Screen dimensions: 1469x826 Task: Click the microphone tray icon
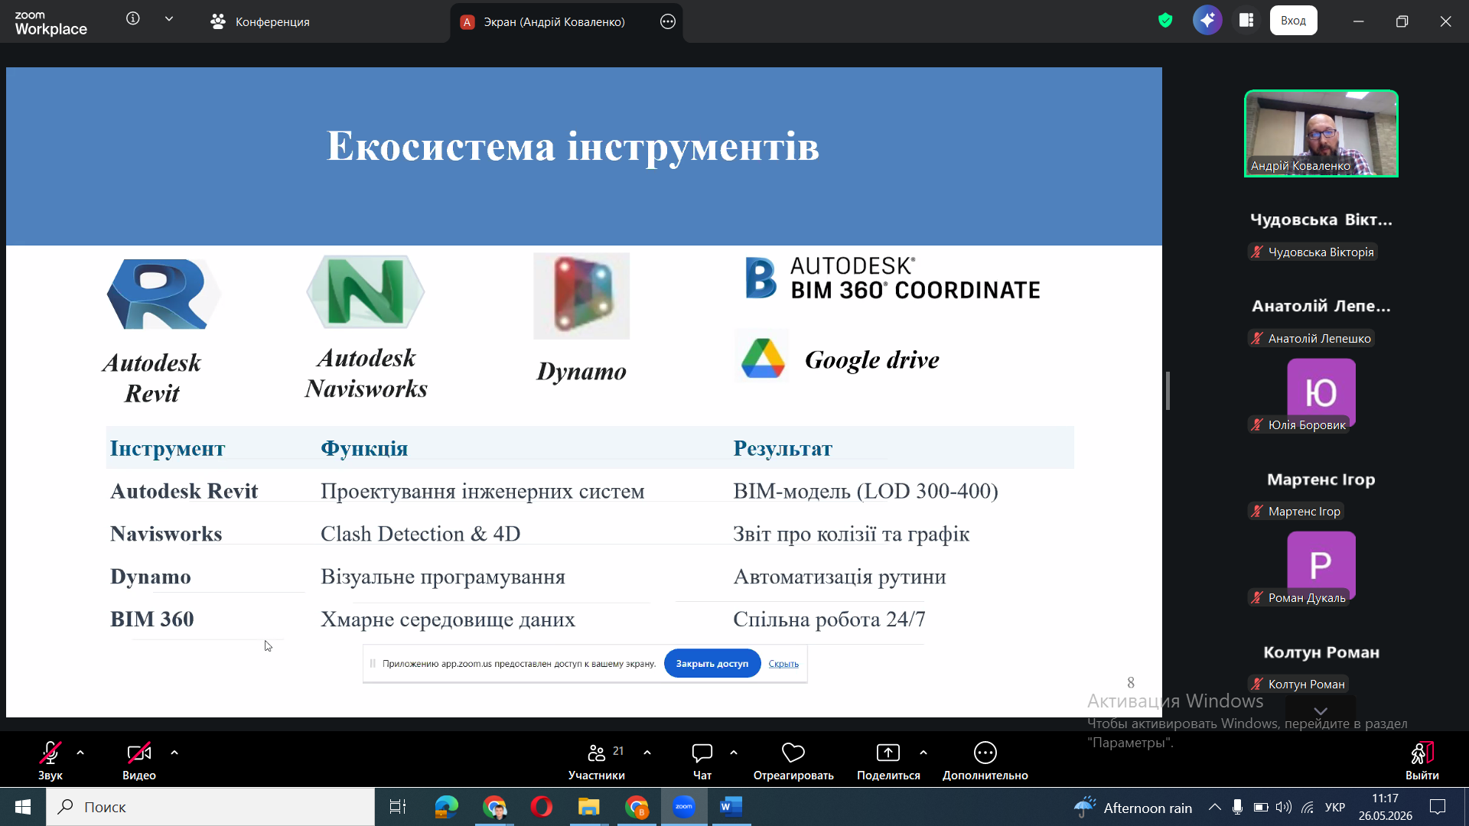[x=1237, y=808]
